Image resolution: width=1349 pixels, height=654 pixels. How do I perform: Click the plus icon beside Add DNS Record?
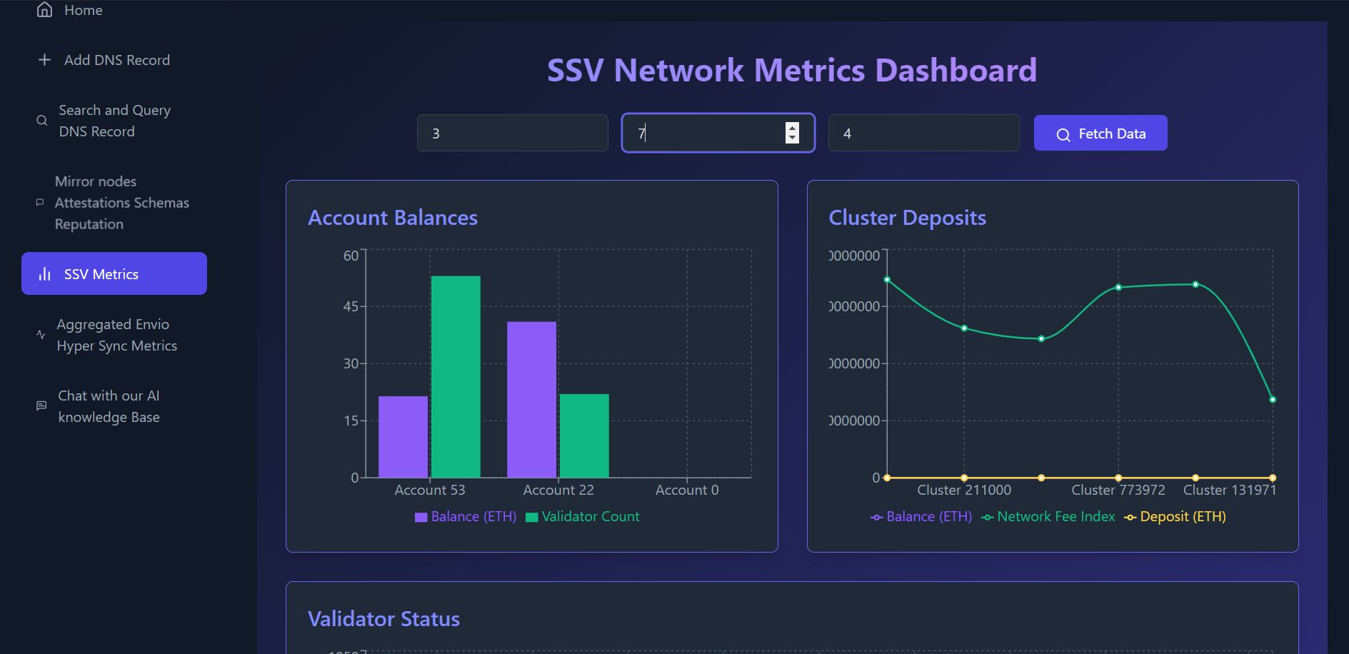(44, 60)
